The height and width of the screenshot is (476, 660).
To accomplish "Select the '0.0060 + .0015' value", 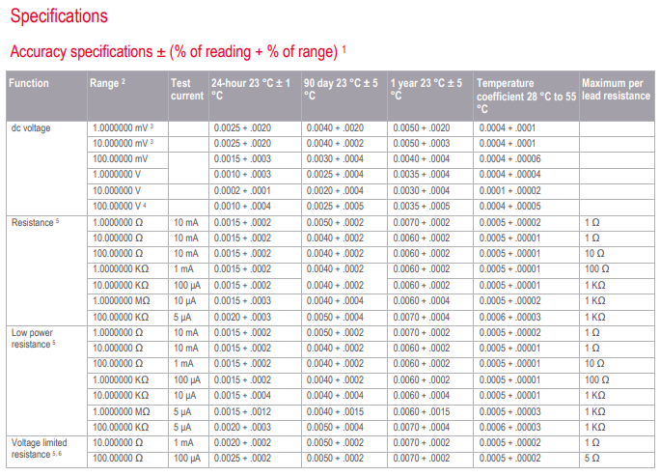I will point(422,412).
